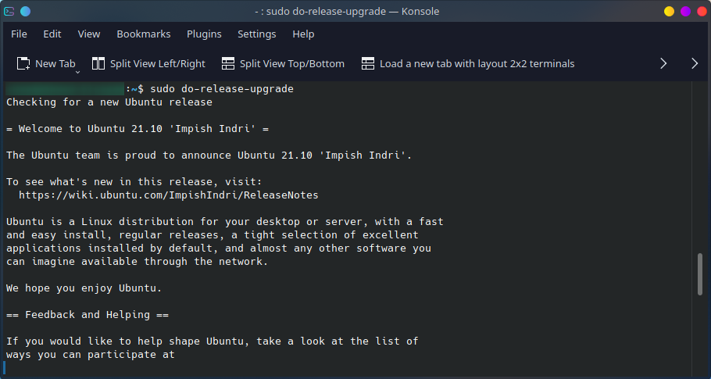Click the terminal vertical scrollbar handle

click(x=700, y=274)
